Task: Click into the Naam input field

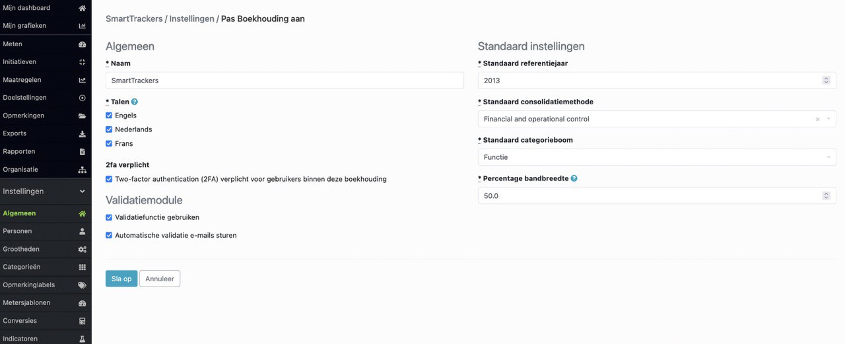Action: point(285,81)
